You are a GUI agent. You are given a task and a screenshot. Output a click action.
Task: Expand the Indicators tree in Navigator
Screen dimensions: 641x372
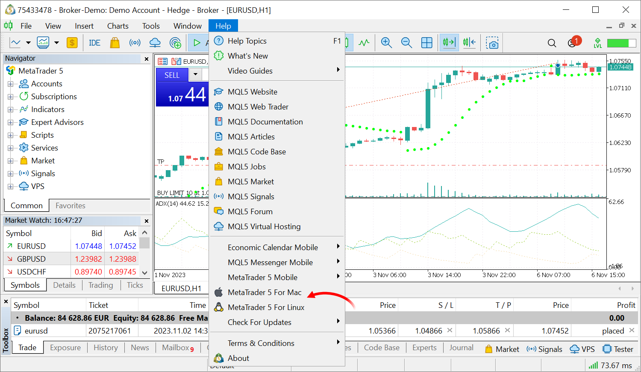click(11, 109)
